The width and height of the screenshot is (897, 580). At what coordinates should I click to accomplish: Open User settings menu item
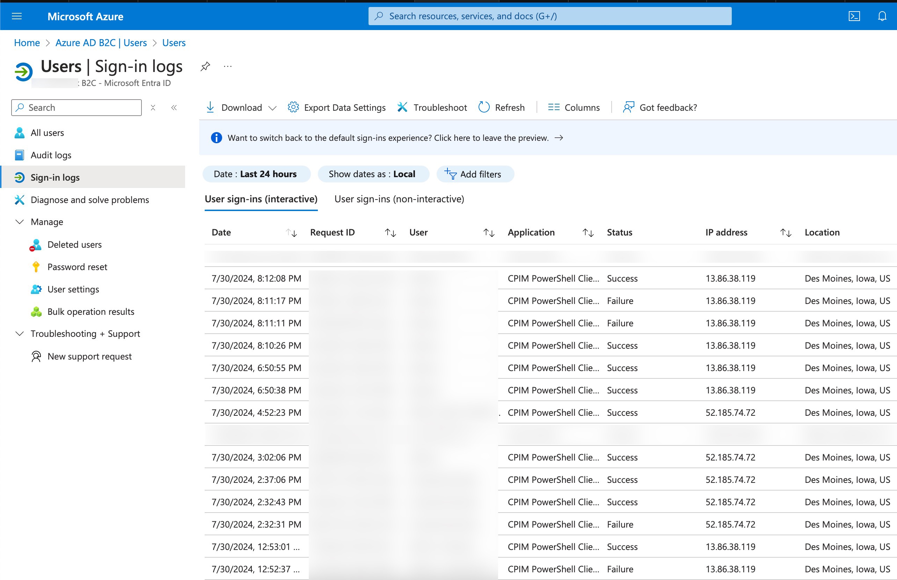coord(73,289)
